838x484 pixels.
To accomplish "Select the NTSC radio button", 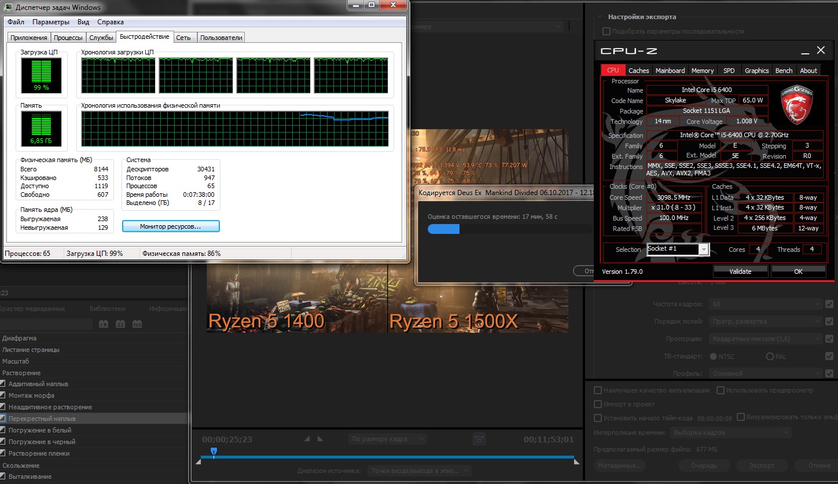I will [713, 356].
